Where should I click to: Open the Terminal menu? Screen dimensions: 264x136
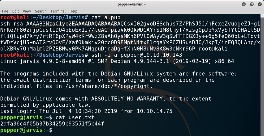pyautogui.click(x=58, y=11)
